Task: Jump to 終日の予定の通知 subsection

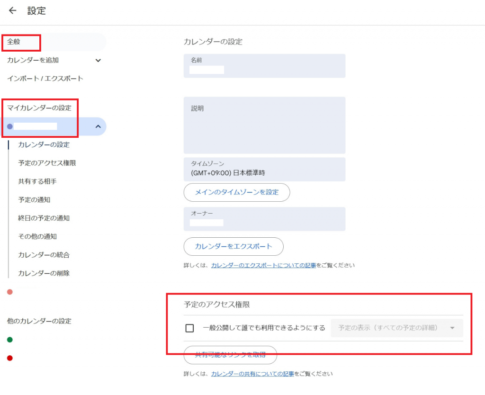Action: (44, 218)
